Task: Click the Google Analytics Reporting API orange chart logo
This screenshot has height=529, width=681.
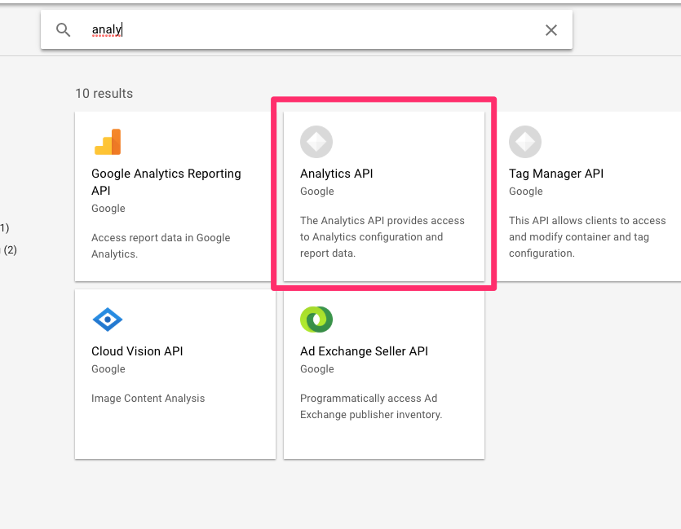Action: (x=108, y=141)
